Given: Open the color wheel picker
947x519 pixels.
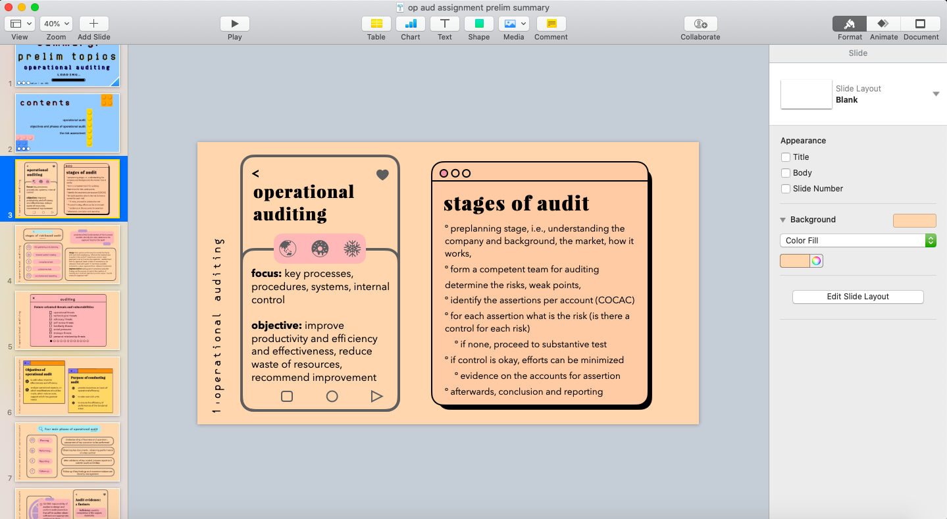Looking at the screenshot, I should tap(816, 260).
